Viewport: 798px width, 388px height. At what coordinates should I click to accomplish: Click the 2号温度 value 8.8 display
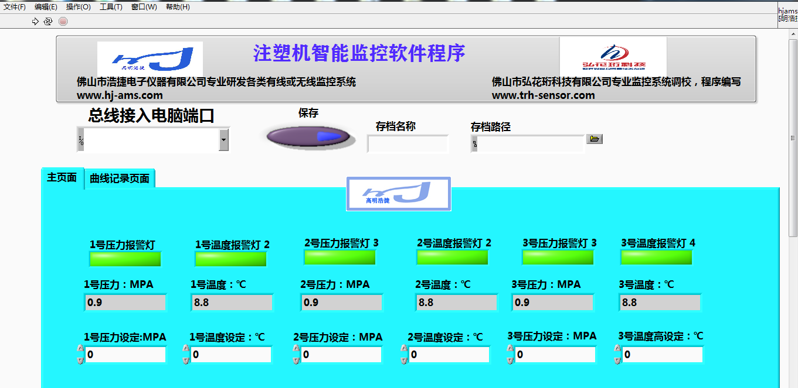[x=457, y=303]
